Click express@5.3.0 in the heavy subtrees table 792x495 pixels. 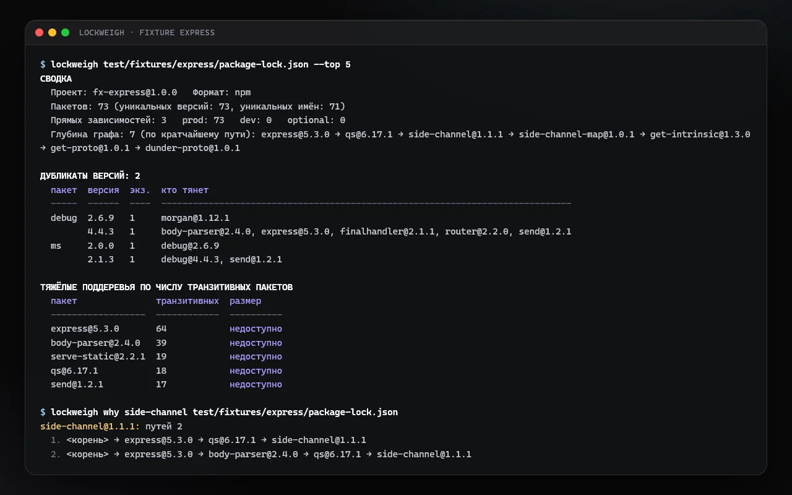click(85, 329)
